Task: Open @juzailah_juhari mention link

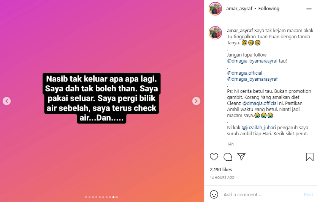Action: coord(258,128)
